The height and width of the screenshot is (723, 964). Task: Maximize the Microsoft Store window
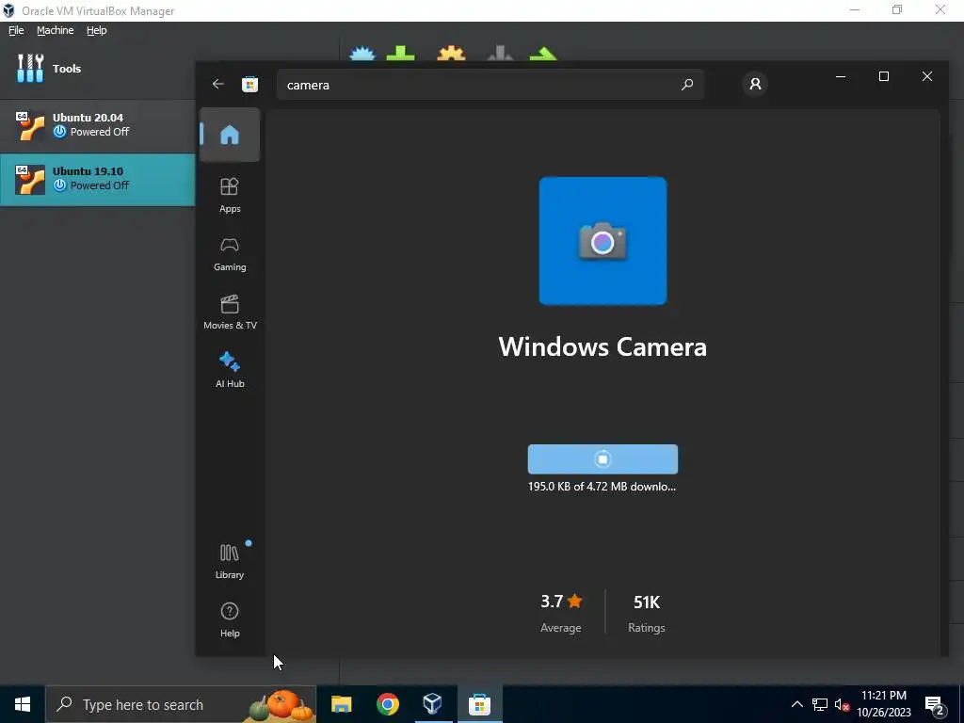point(884,76)
